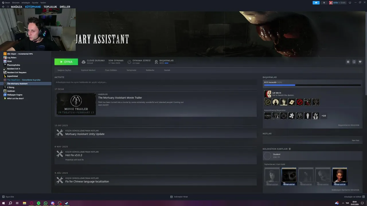Go back with the left arrow
367x206 pixels.
click(3, 7)
